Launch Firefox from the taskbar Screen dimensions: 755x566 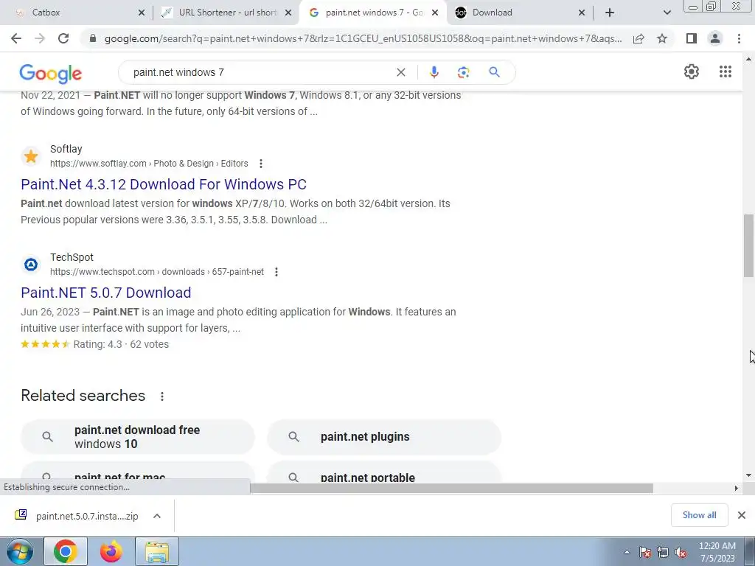pos(111,551)
